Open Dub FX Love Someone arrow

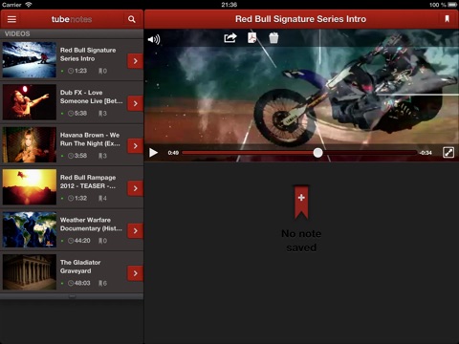(135, 103)
